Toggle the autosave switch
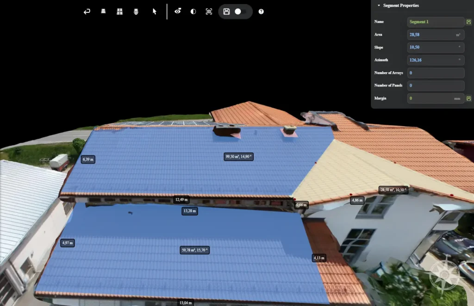The height and width of the screenshot is (306, 474). pos(241,12)
